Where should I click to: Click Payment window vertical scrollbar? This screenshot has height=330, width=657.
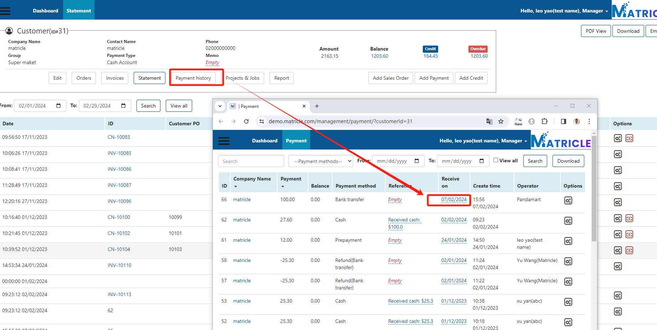coord(594,189)
